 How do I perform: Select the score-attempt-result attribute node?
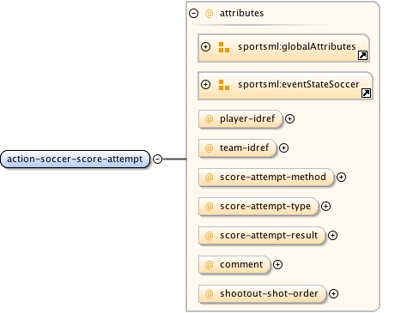(262, 235)
